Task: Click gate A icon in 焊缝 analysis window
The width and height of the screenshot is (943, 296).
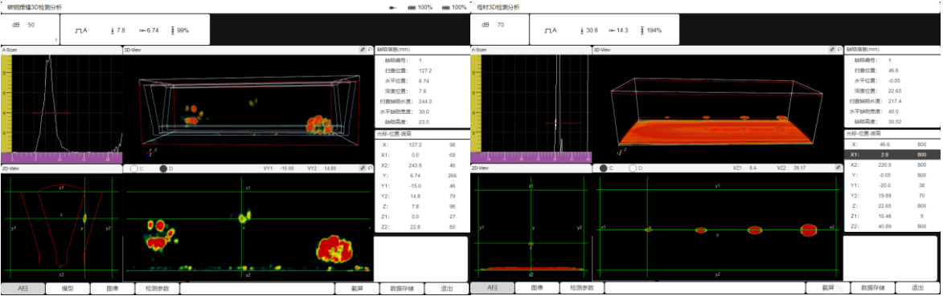Action: coord(80,30)
